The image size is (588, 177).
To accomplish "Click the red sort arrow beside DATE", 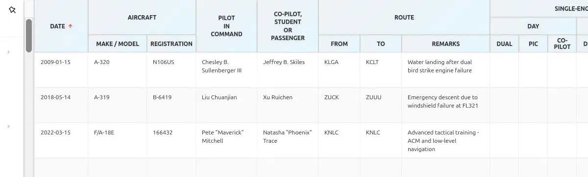I will pyautogui.click(x=71, y=26).
